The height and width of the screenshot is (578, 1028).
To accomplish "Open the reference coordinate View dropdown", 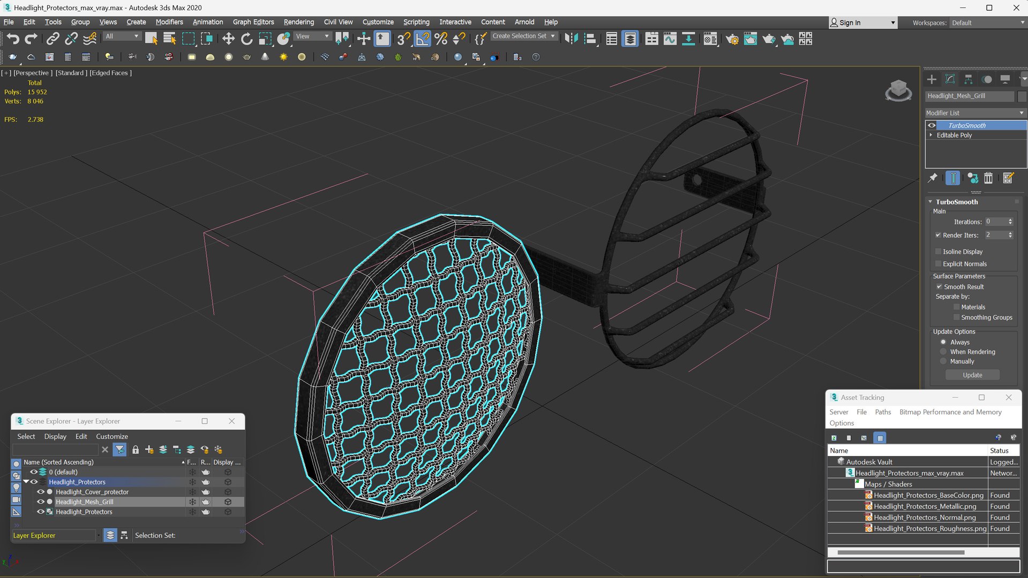I will pos(312,36).
